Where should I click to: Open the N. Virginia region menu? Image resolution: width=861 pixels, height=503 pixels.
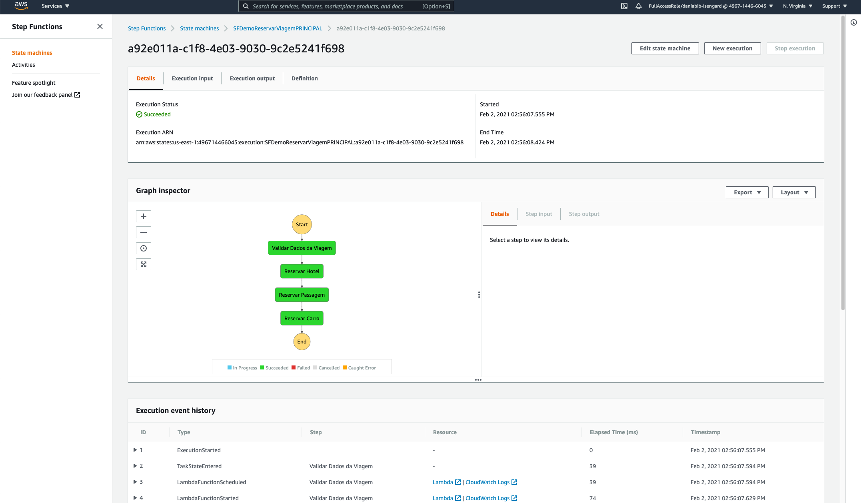[x=797, y=6]
